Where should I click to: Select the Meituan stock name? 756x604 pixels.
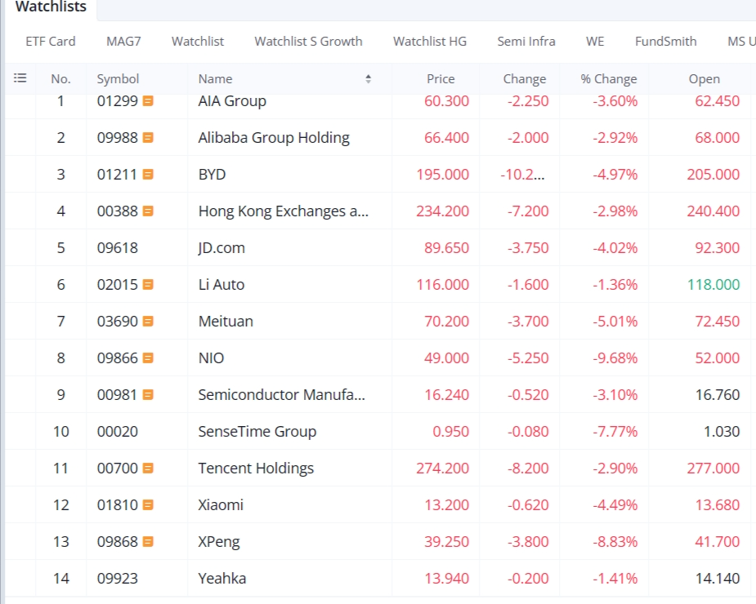[226, 322]
